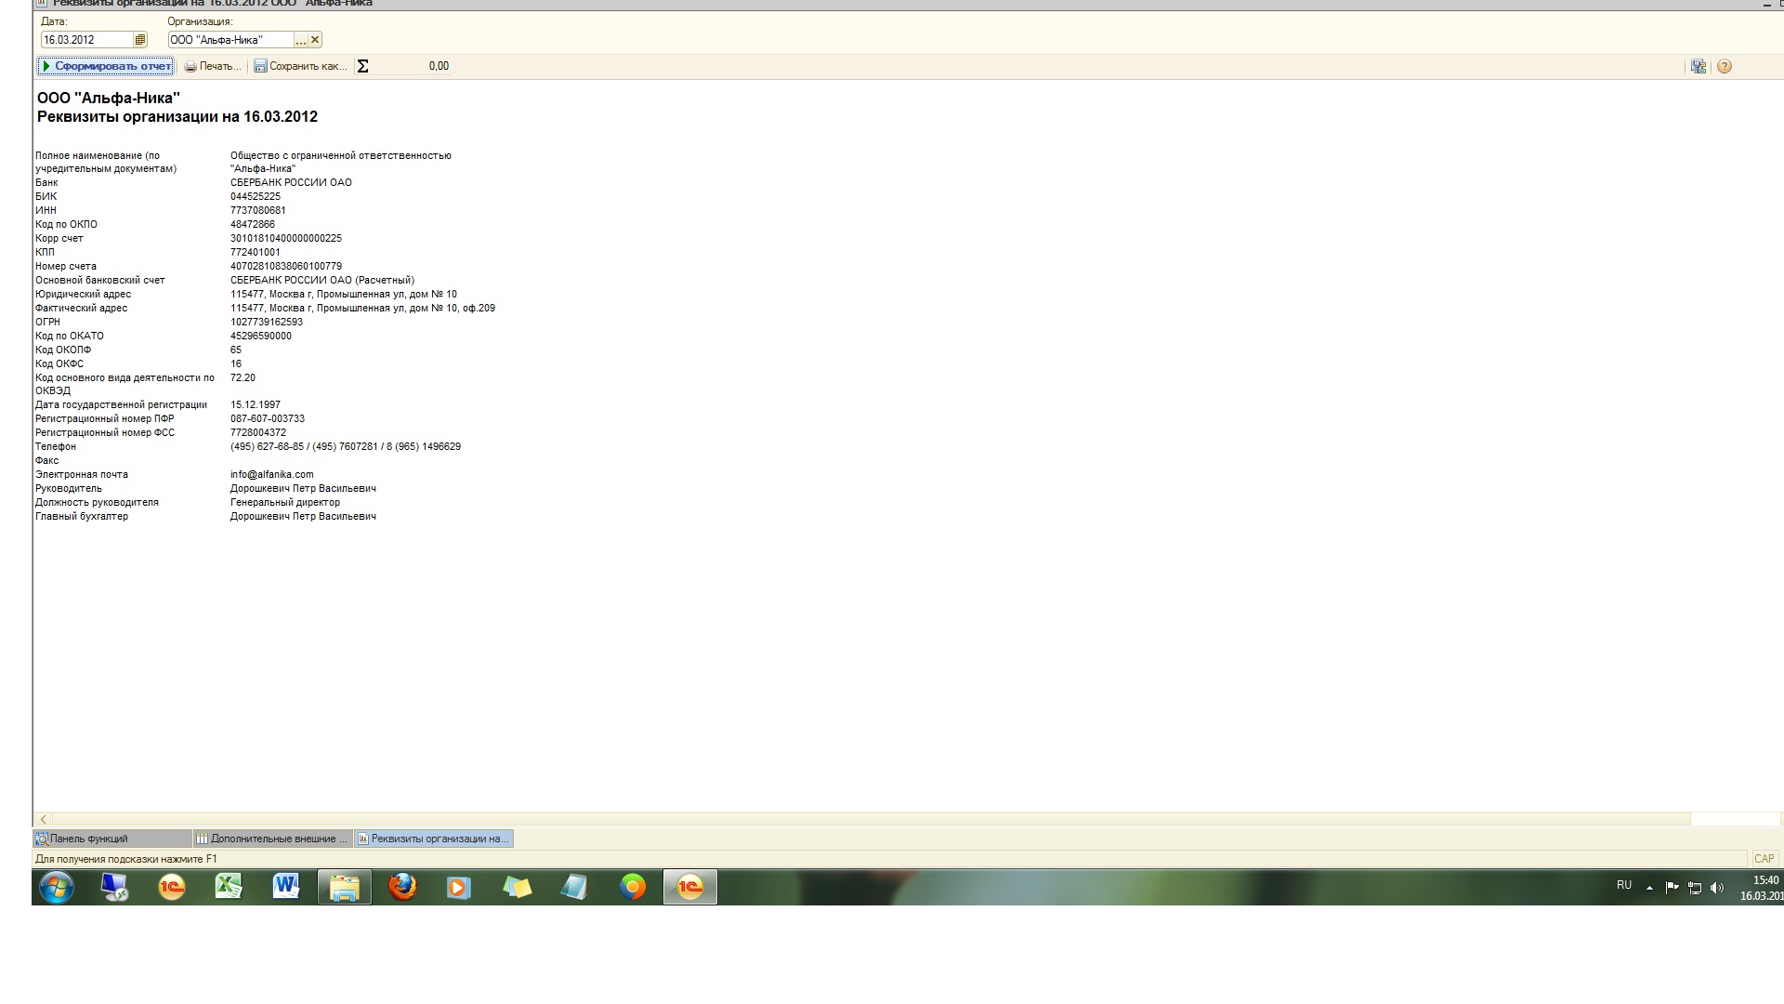Click into the Организация input field
Image resolution: width=1784 pixels, height=1004 pixels.
click(230, 40)
